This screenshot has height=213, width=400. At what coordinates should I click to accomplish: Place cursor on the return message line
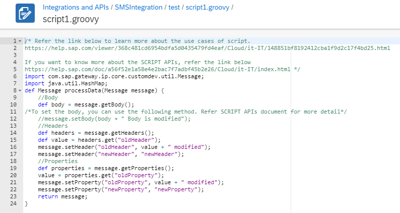point(62,197)
